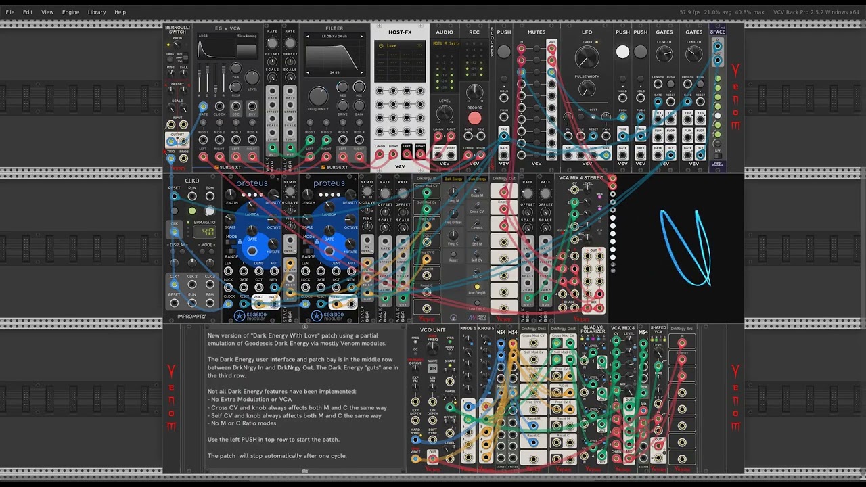Click the lit white PUSH button next to LFO
This screenshot has width=866, height=487.
[622, 52]
